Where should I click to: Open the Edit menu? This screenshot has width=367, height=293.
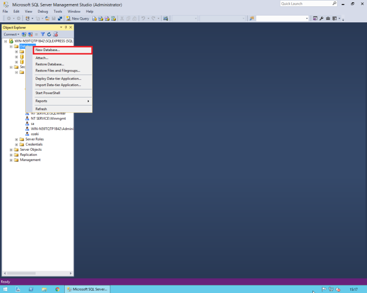click(x=16, y=11)
